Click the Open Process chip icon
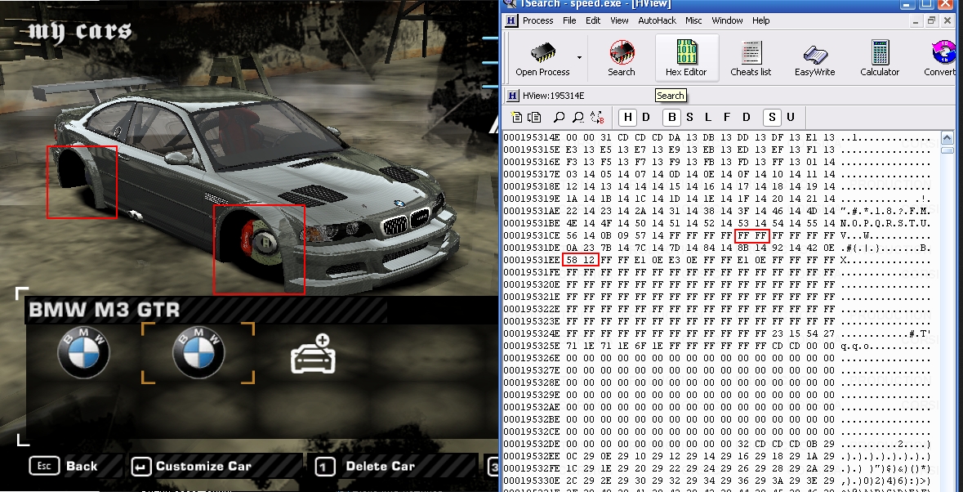963x492 pixels. pyautogui.click(x=542, y=52)
